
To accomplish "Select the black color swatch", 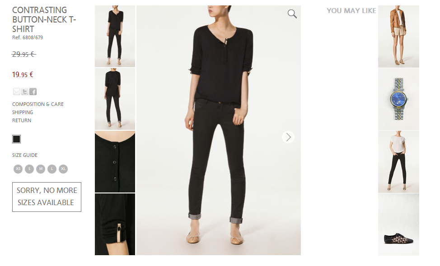I will tap(17, 139).
